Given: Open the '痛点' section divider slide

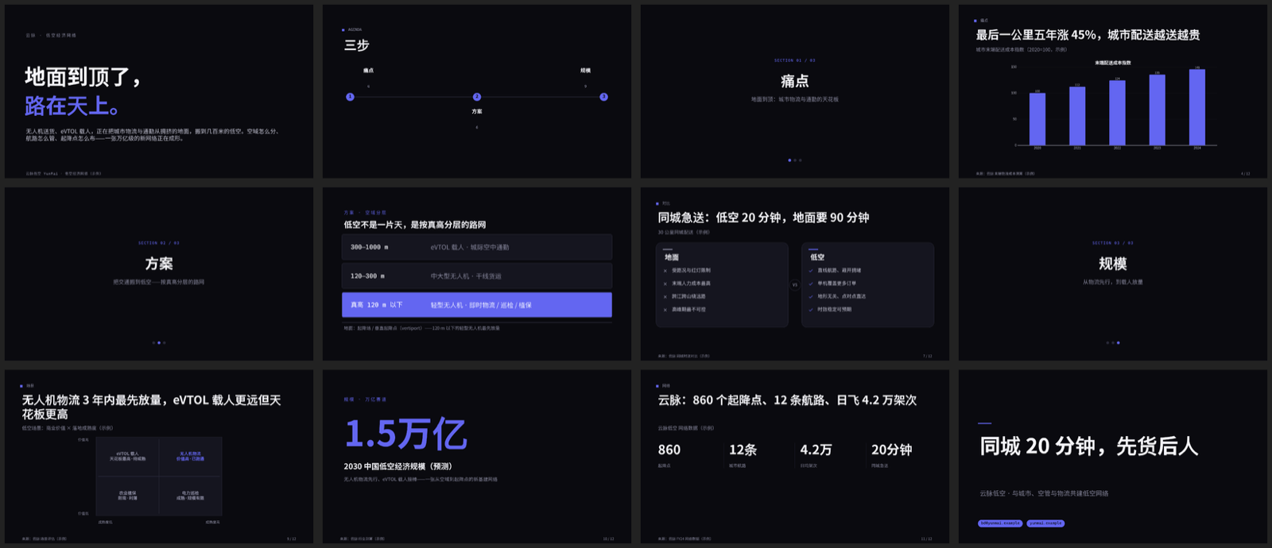Looking at the screenshot, I should pos(795,91).
